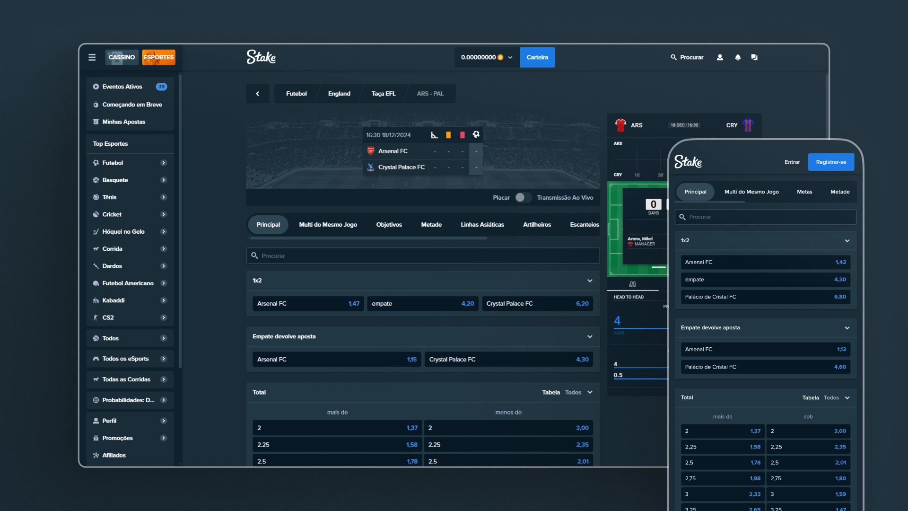This screenshot has width=908, height=511.
Task: Toggle Placar / Transmissão Ao Vivo switch
Action: coord(523,197)
